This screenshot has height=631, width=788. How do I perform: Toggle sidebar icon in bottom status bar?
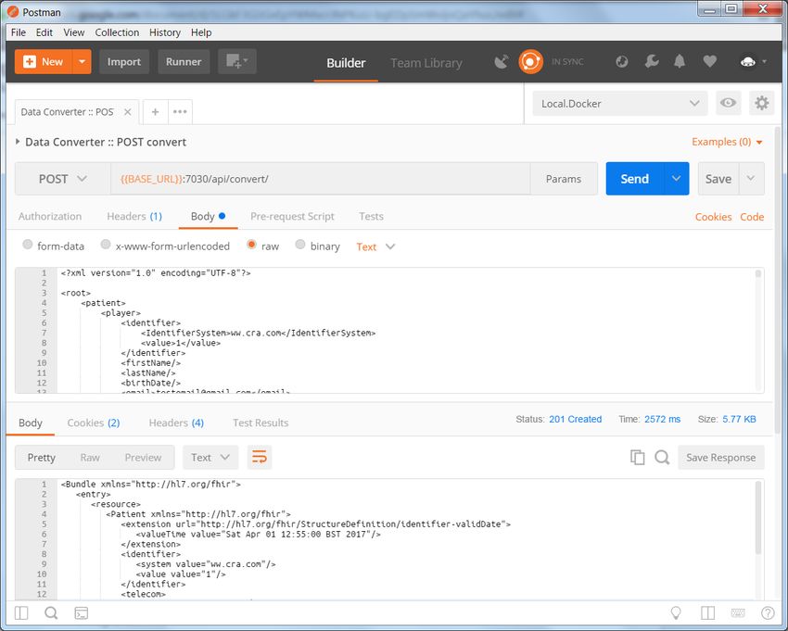tap(21, 612)
